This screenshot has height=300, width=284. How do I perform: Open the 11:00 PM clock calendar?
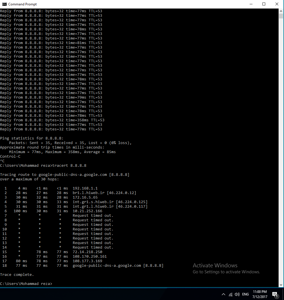tap(260, 294)
